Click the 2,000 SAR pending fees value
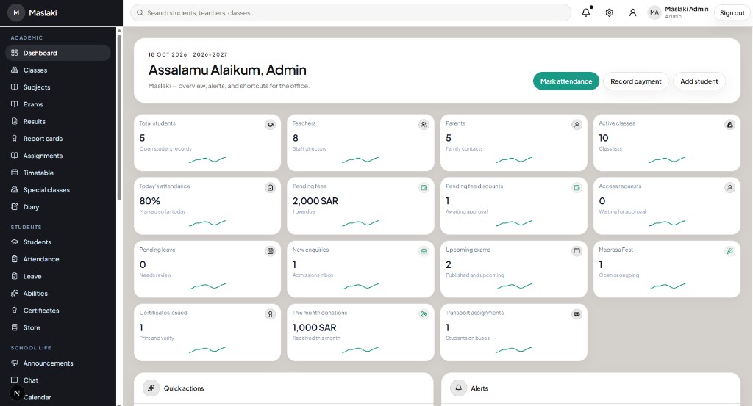The image size is (753, 406). [315, 201]
